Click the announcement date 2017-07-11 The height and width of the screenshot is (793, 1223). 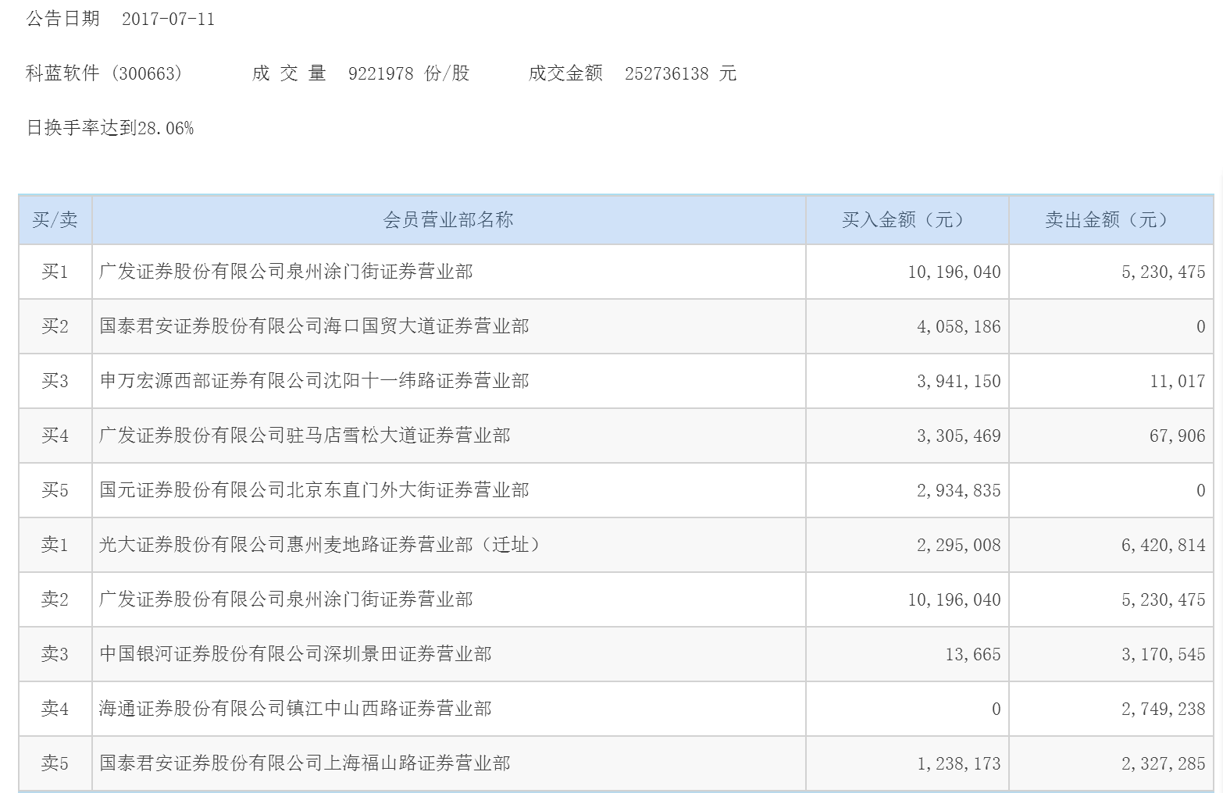[168, 19]
